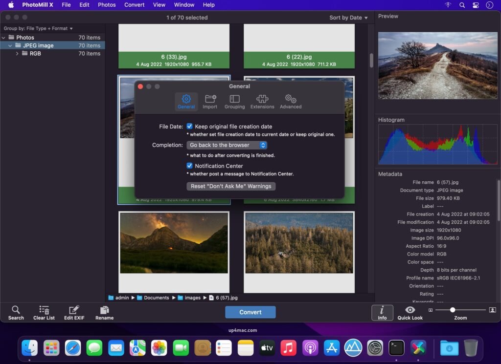Switch to the Import preferences tab
The width and height of the screenshot is (501, 364).
coord(210,101)
